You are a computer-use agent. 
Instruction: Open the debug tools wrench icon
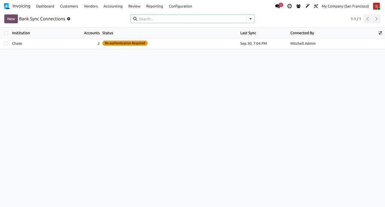pyautogui.click(x=316, y=6)
